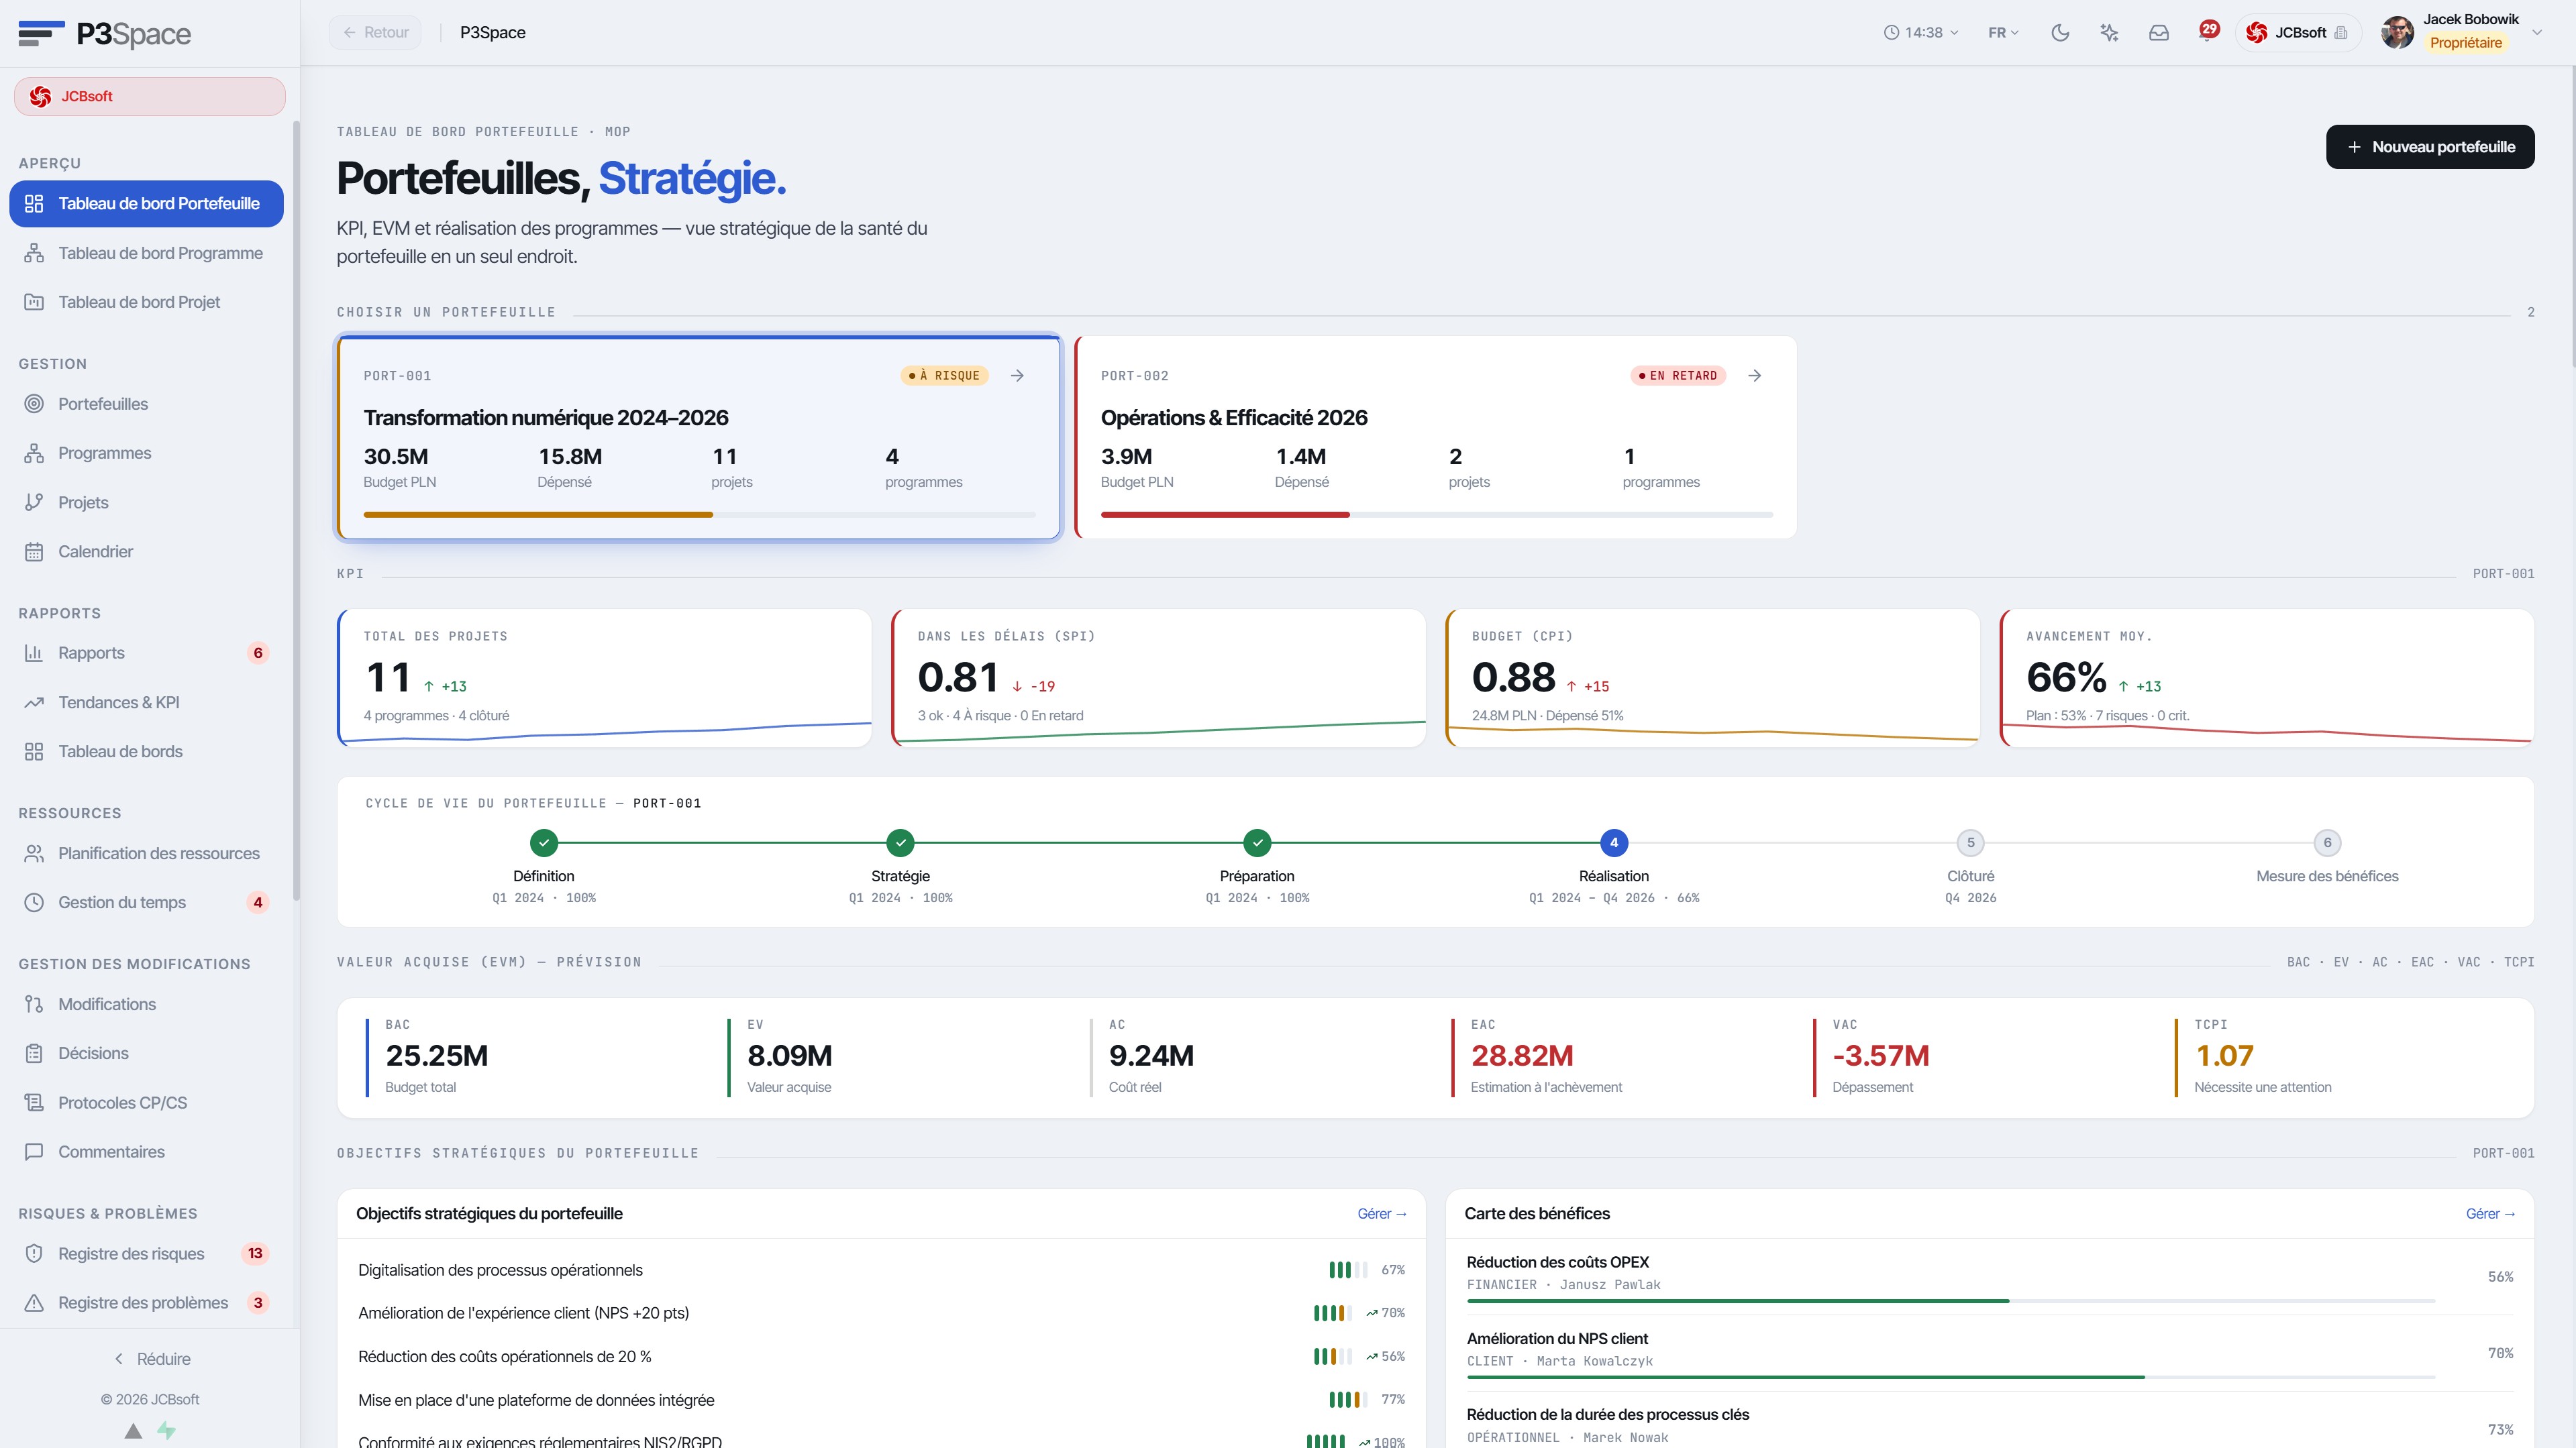Click the Registre des risques shield icon

[34, 1253]
